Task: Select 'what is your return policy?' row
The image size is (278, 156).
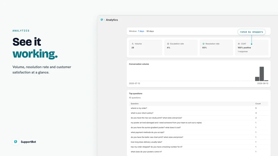Action: (x=198, y=113)
